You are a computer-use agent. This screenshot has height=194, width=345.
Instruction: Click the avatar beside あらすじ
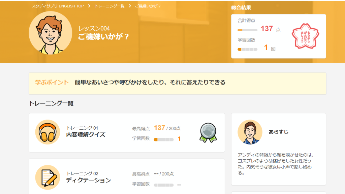pyautogui.click(x=250, y=132)
